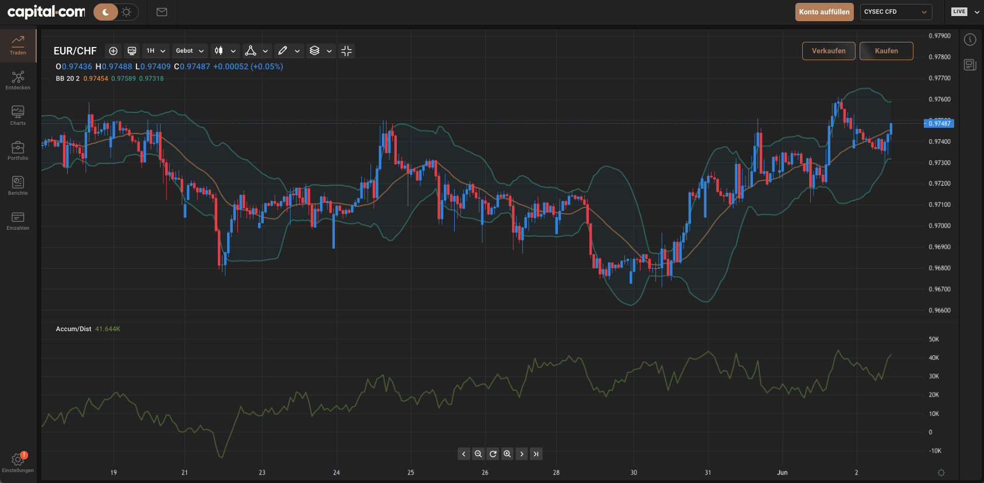Viewport: 984px width, 483px height.
Task: Open chart settings gear near price axis
Action: click(x=941, y=473)
